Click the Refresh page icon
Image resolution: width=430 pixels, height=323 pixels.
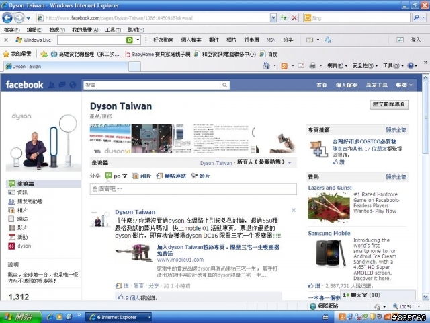coord(284,18)
